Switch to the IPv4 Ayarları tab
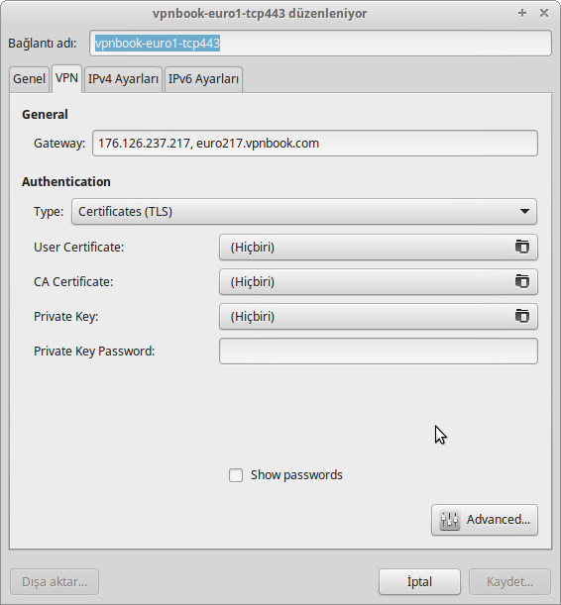 (x=123, y=79)
